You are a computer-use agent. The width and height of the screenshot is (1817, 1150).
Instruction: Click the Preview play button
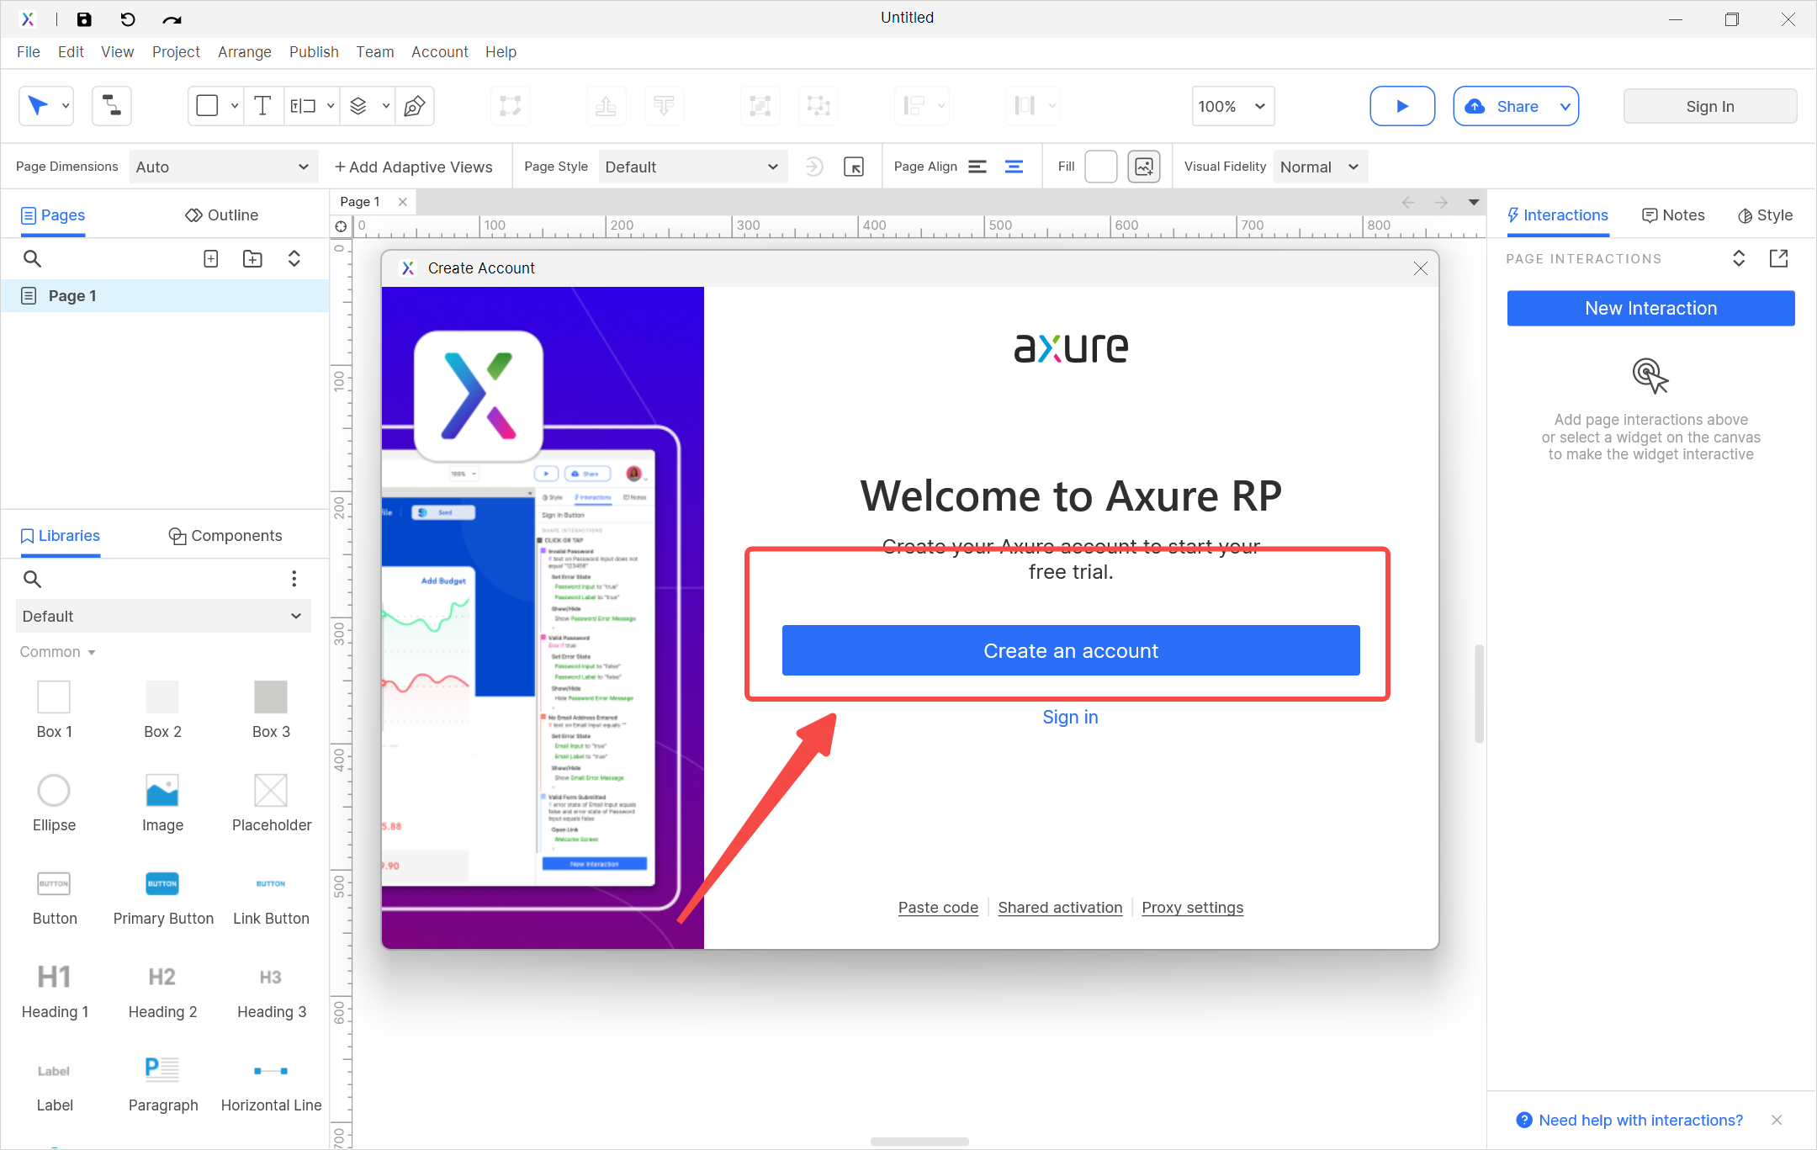pos(1402,106)
